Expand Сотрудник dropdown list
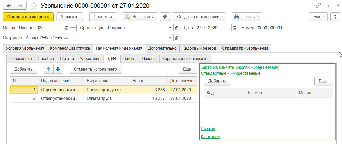Image resolution: width=342 pixels, height=144 pixels. (x=170, y=38)
